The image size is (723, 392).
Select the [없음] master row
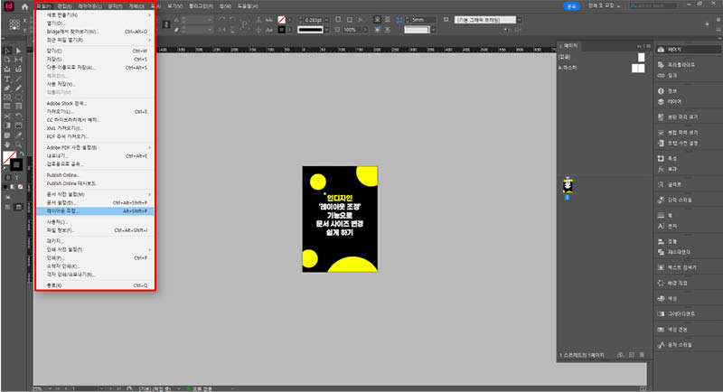(602, 57)
